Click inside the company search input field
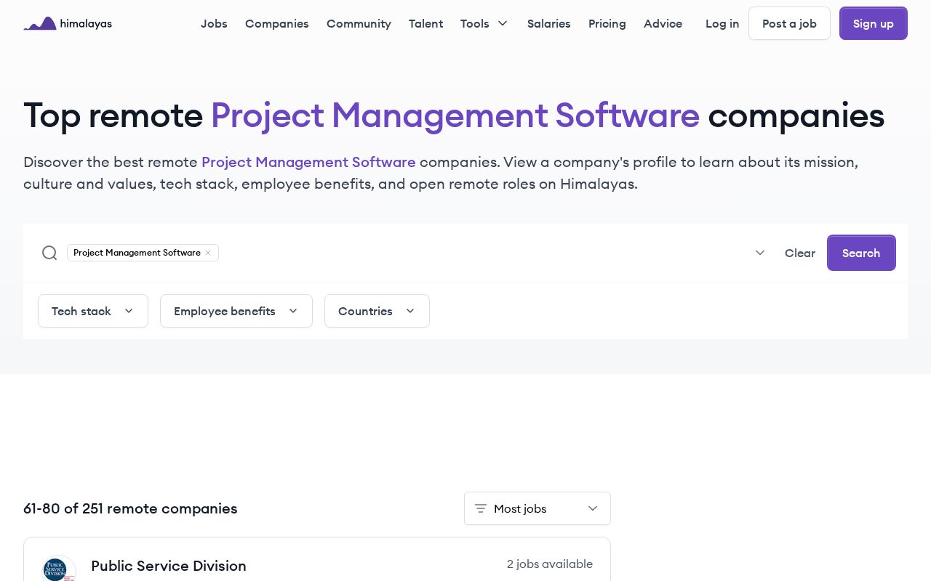Viewport: 931px width, 581px height. (480, 253)
